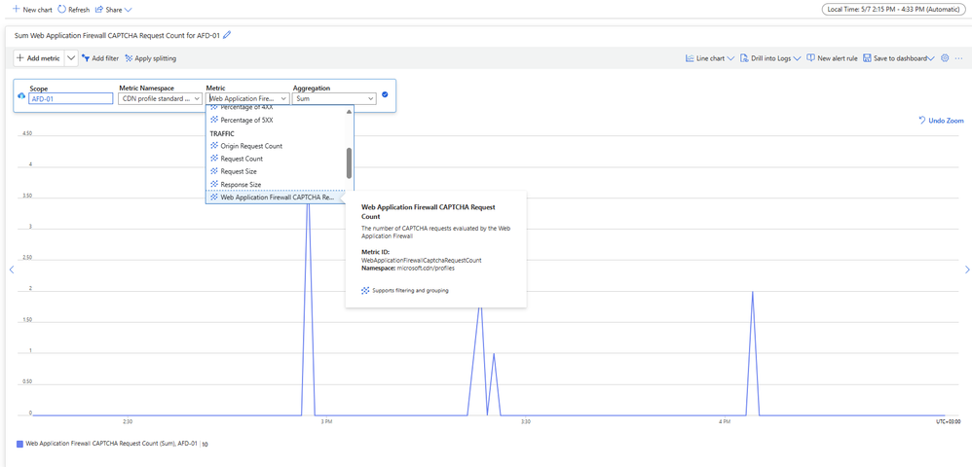
Task: Choose Request Size in the metric list
Action: click(240, 171)
